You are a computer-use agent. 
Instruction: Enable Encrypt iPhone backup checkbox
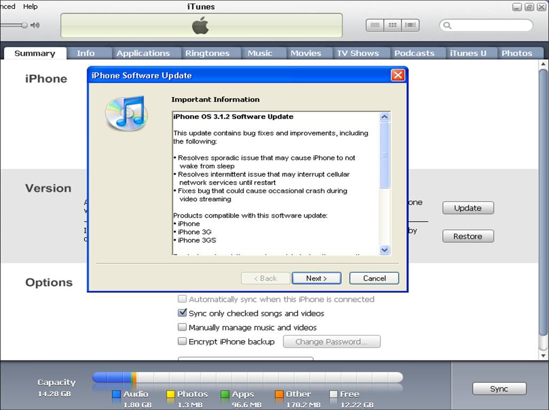(x=182, y=341)
